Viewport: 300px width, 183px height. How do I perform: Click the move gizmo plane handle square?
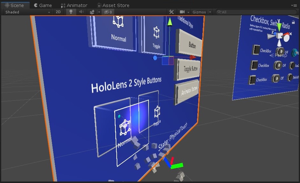(168, 61)
